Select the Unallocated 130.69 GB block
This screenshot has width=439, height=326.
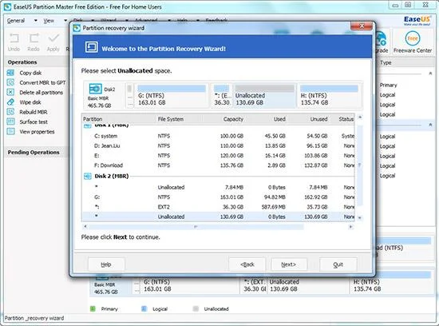tap(264, 96)
